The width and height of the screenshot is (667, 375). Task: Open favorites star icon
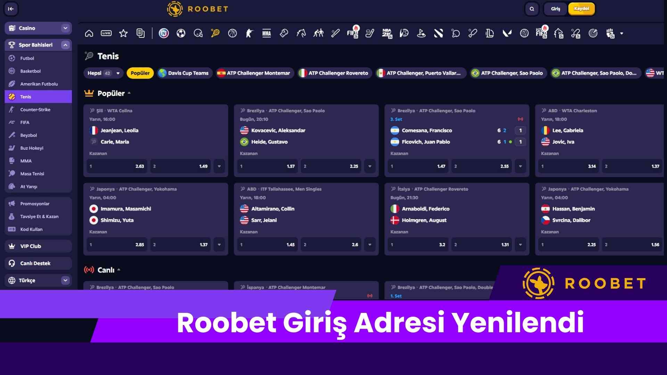pyautogui.click(x=123, y=33)
